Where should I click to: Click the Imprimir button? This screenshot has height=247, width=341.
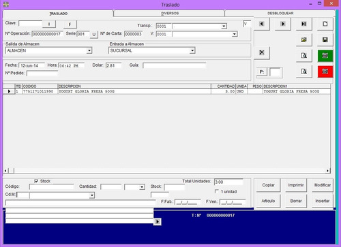point(296,185)
